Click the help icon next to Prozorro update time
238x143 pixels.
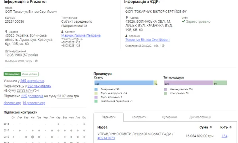coord(36,61)
